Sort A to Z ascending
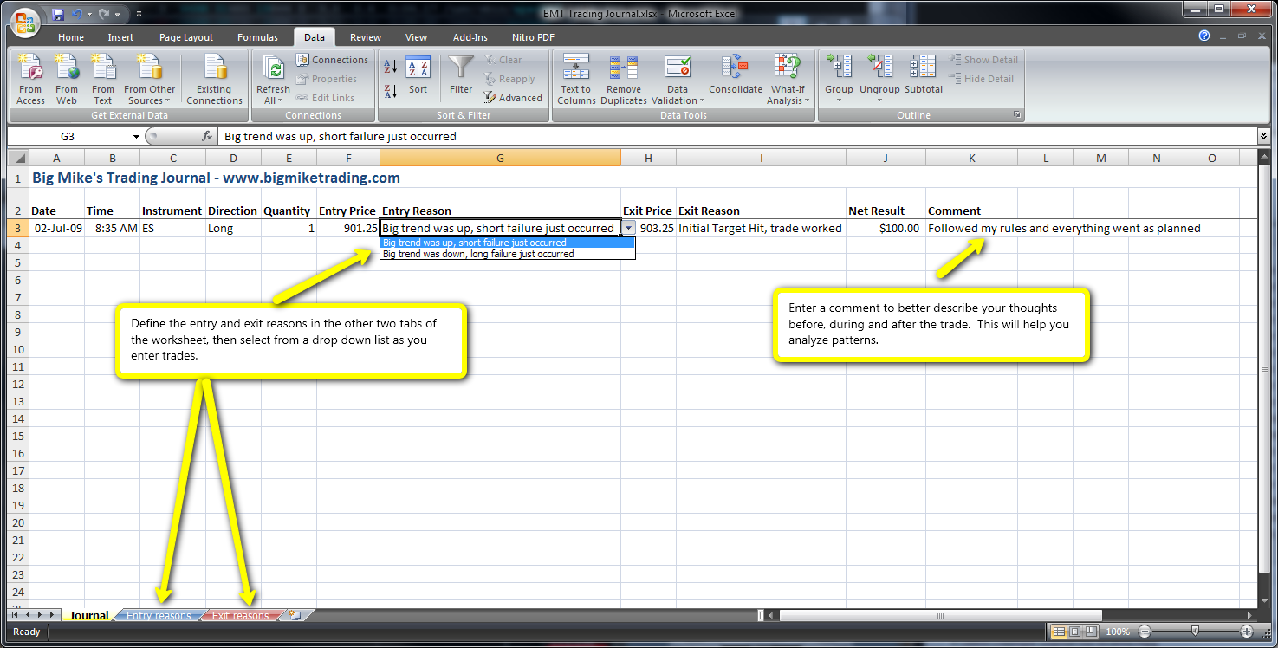1278x648 pixels. click(x=390, y=67)
